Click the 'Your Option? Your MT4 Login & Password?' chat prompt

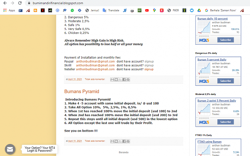click(40, 149)
